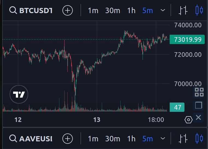Maximize the BTC chart panel

pyautogui.click(x=198, y=105)
